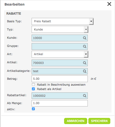Expand the Basis Typ dropdown
This screenshot has height=127, width=115.
pos(63,21)
